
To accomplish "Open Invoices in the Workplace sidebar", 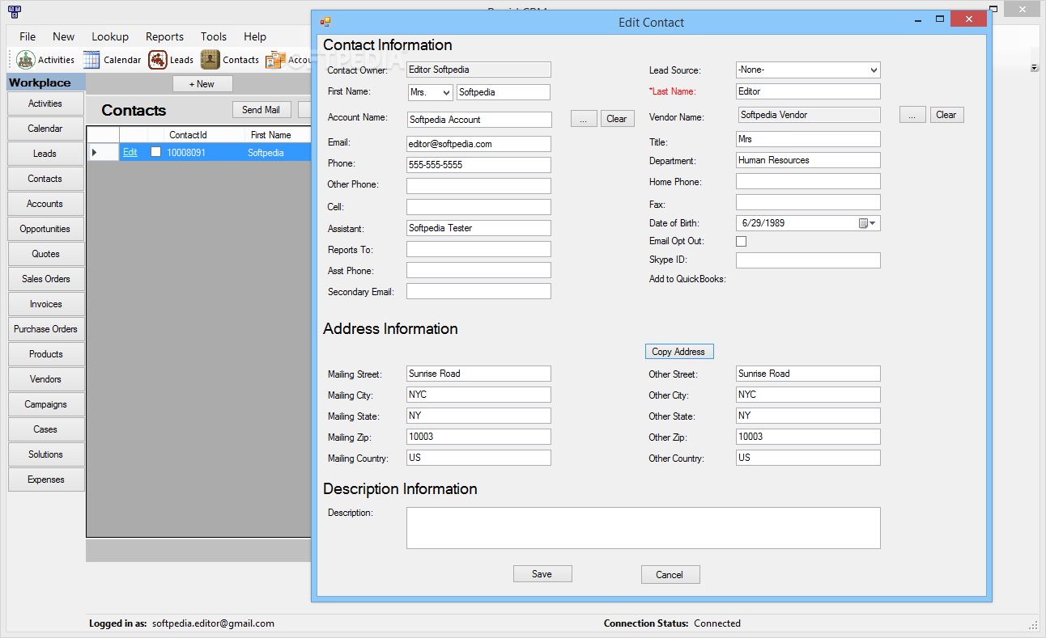I will 45,304.
